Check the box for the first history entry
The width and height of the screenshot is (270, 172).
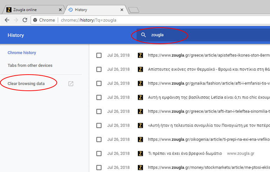[x=99, y=55]
